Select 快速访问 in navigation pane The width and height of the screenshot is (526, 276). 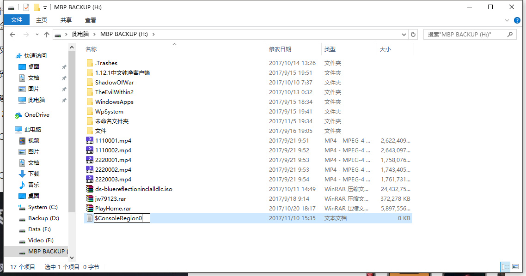[36, 55]
